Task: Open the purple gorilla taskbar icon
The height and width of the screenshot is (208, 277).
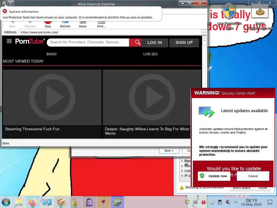Action: click(89, 202)
